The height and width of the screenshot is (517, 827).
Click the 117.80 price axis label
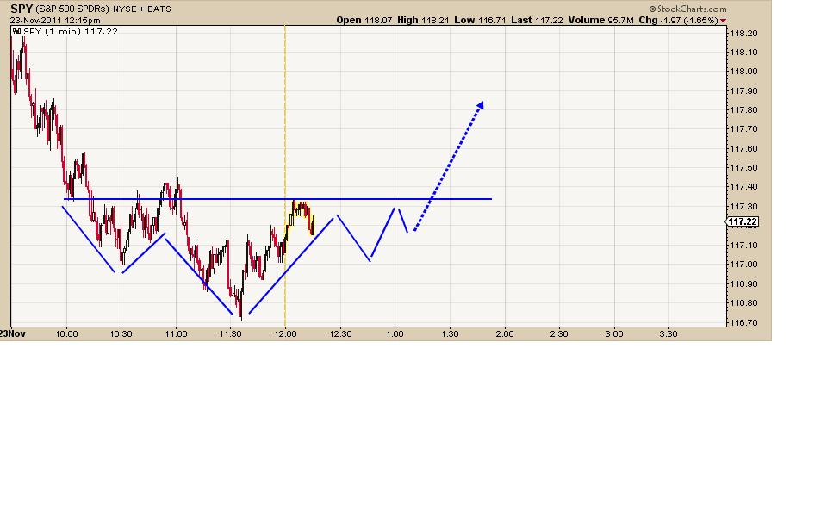coord(743,110)
